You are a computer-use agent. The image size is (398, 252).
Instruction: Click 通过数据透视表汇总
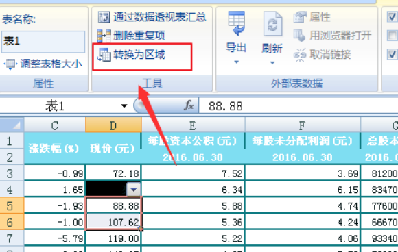coord(160,17)
